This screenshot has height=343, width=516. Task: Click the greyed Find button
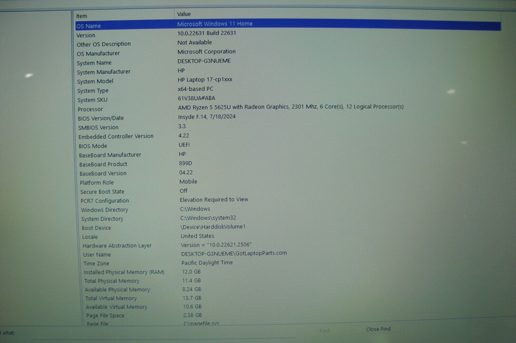[x=324, y=331]
